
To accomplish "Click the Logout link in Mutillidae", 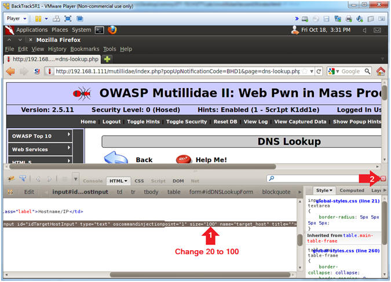I will (111, 122).
